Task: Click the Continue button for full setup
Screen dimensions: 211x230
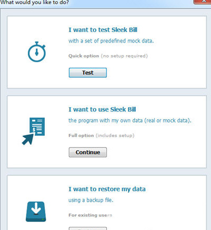Action: (x=88, y=152)
